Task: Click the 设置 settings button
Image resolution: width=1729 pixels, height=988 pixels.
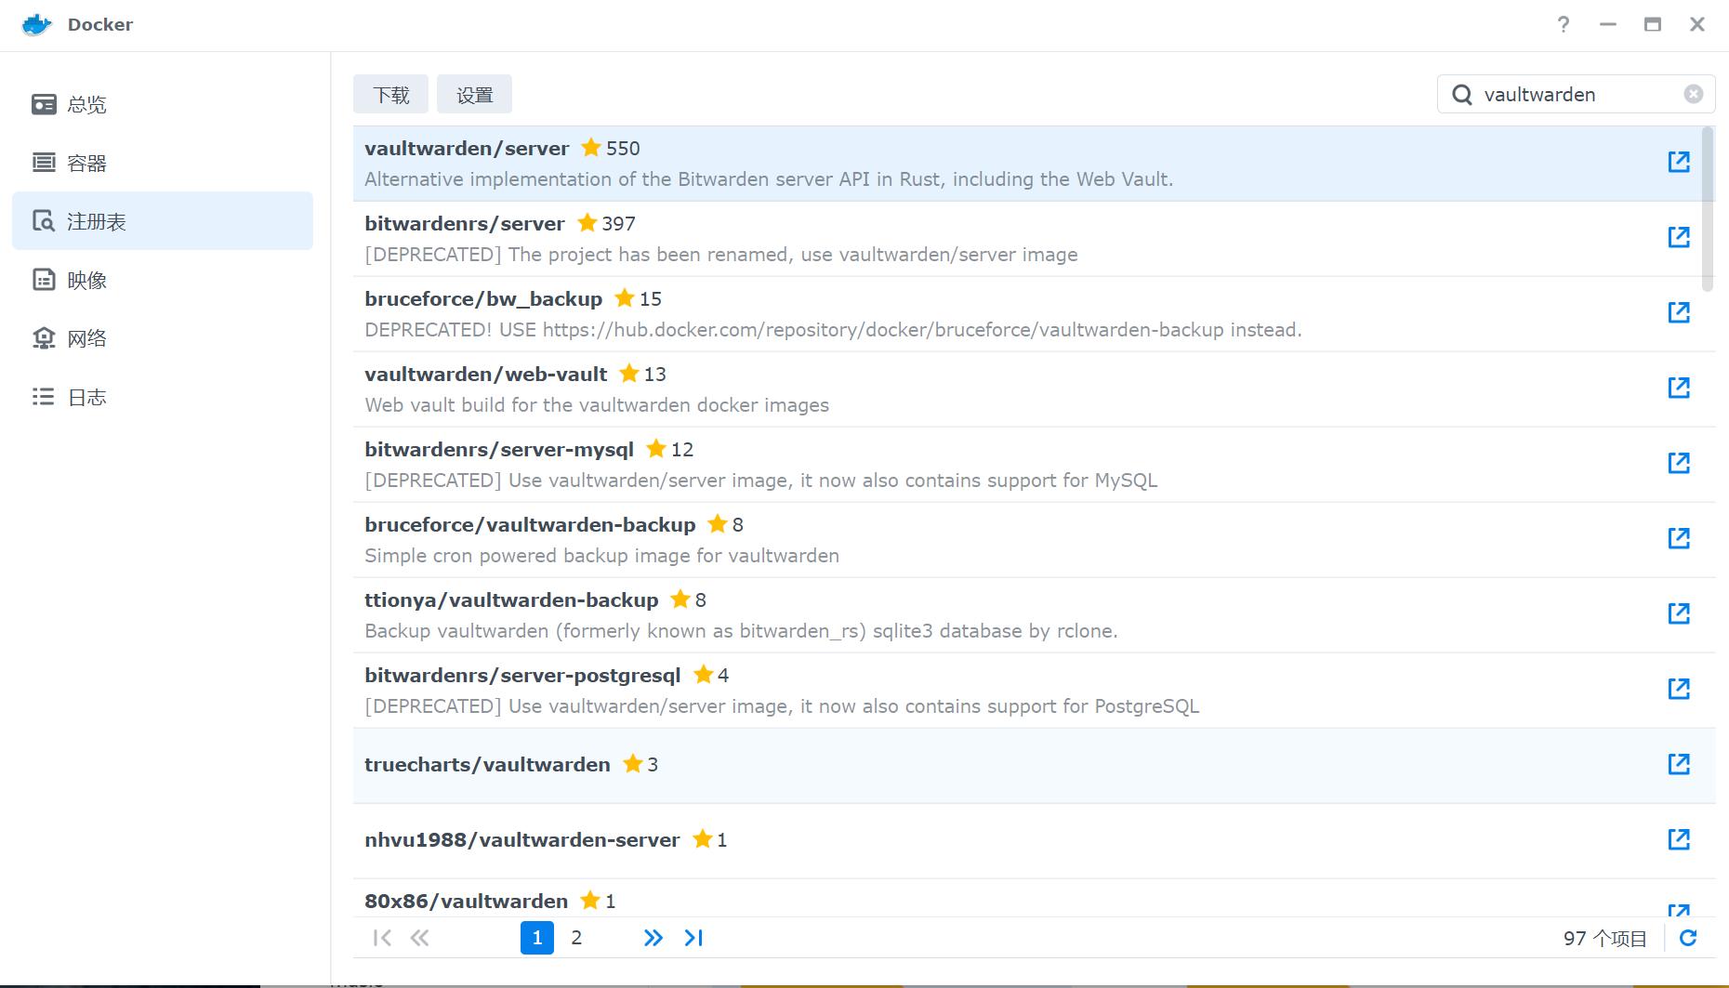Action: click(474, 95)
